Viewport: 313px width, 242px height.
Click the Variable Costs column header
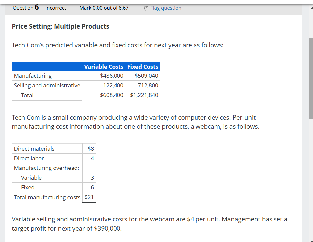click(x=104, y=66)
